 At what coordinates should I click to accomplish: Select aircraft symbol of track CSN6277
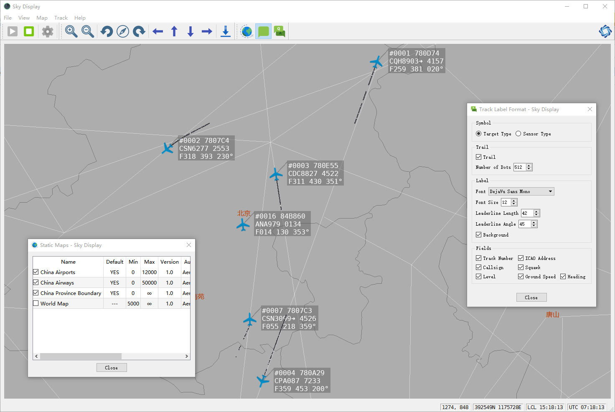168,148
